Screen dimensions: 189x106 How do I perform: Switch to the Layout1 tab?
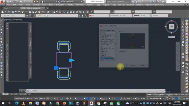pos(14,94)
